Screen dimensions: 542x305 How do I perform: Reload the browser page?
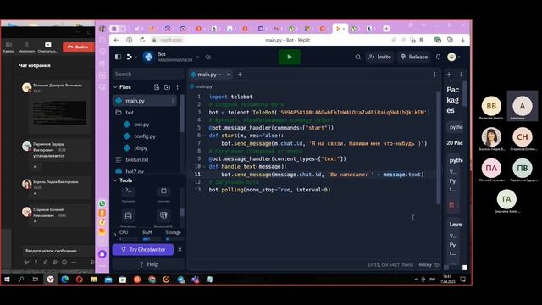pyautogui.click(x=142, y=40)
